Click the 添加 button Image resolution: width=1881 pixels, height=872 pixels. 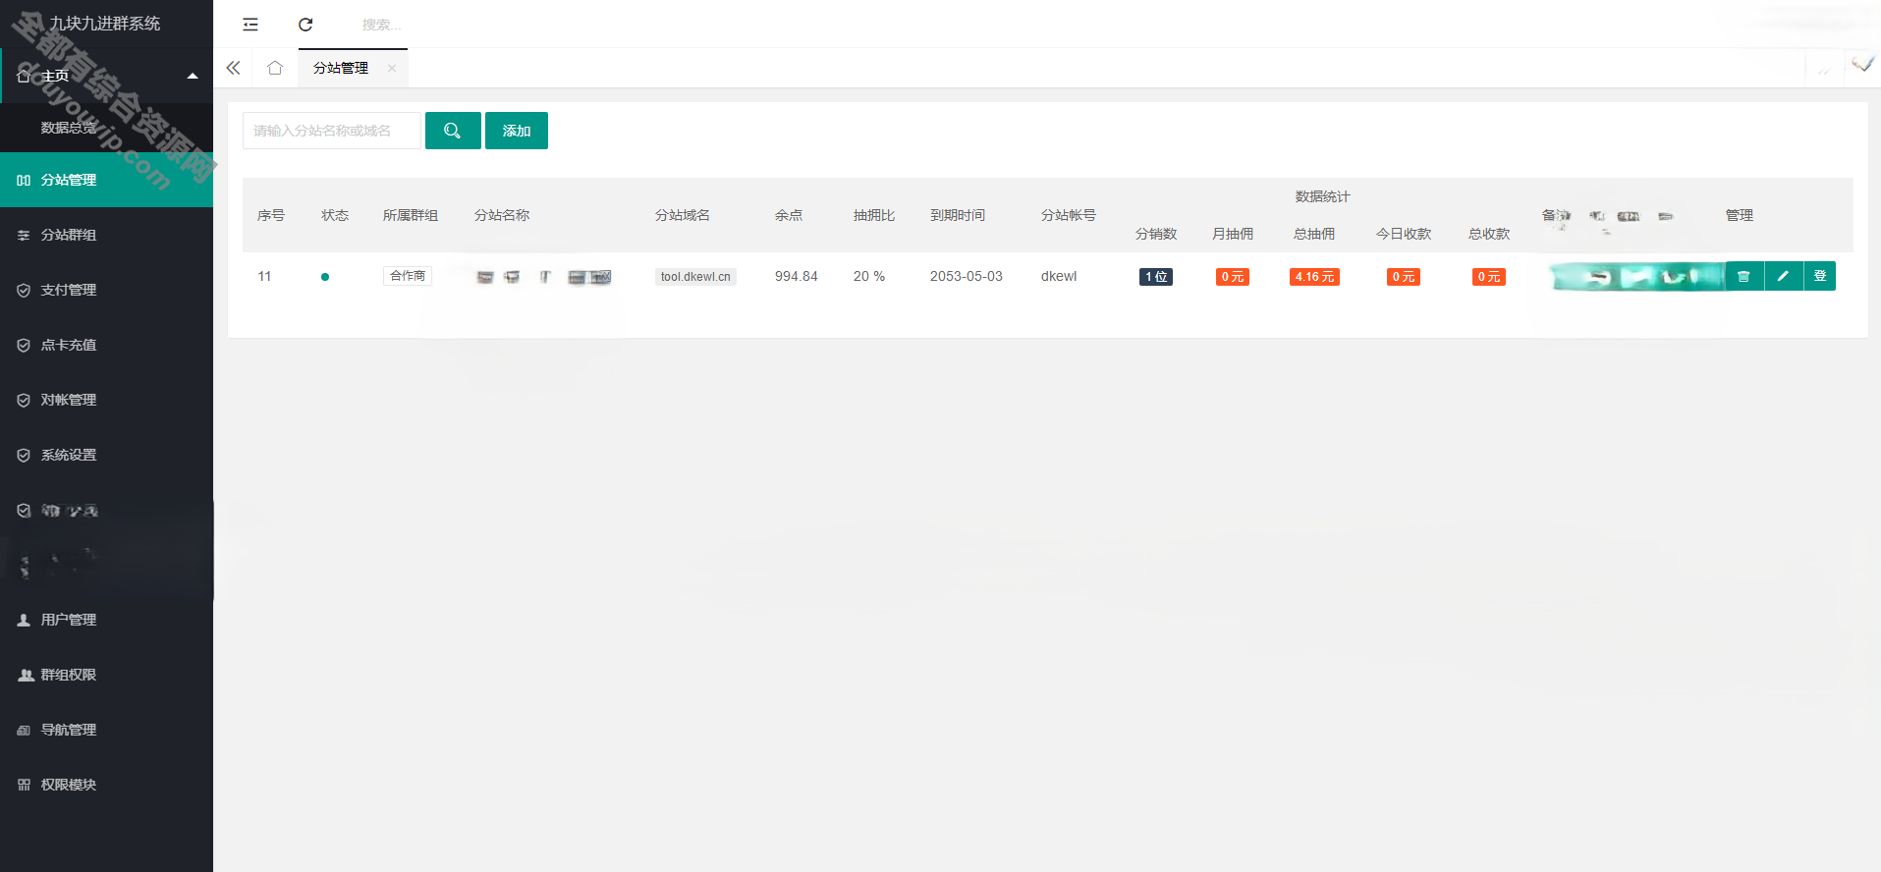(x=517, y=131)
